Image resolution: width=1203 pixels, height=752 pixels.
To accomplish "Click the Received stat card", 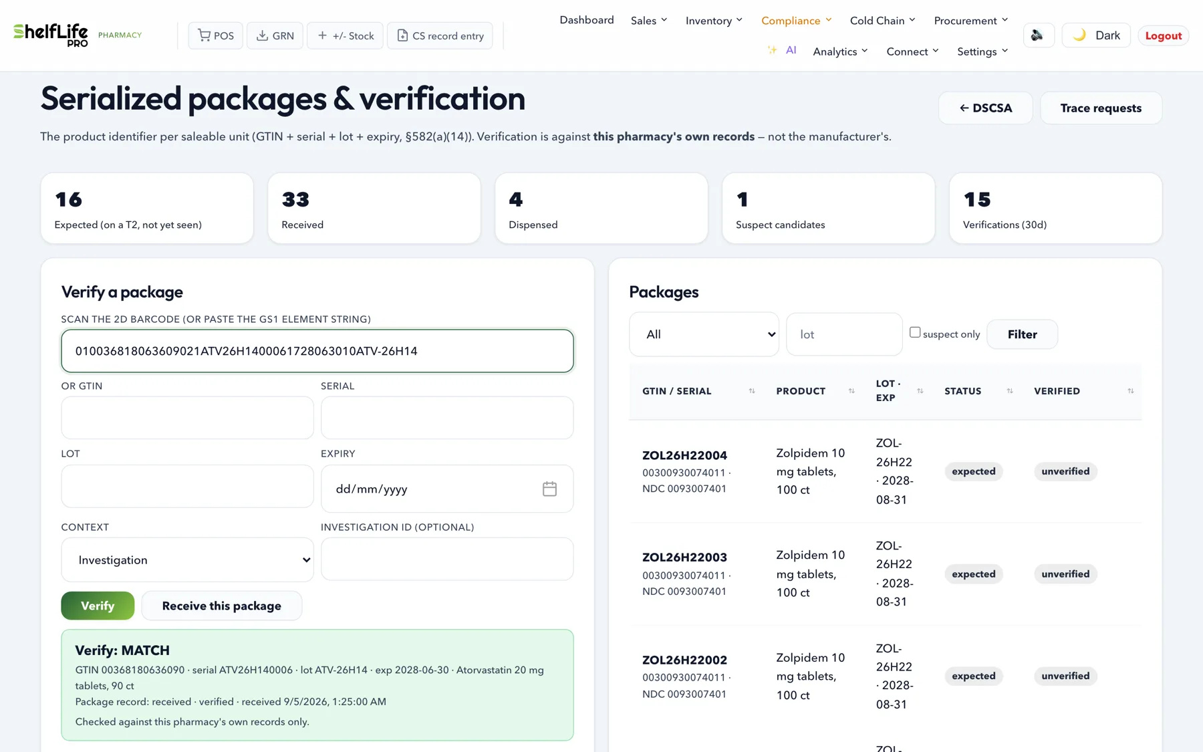I will point(374,209).
